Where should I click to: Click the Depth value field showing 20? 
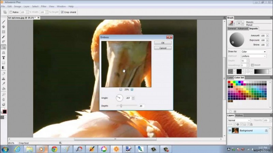(x=142, y=106)
